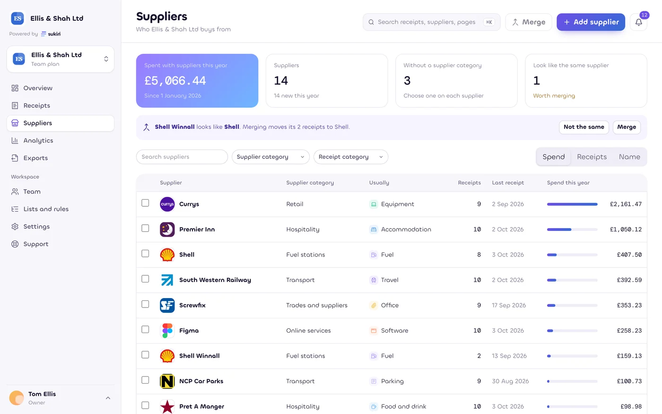The image size is (662, 414).
Task: Click the Currys supplier logo
Action: tap(167, 204)
